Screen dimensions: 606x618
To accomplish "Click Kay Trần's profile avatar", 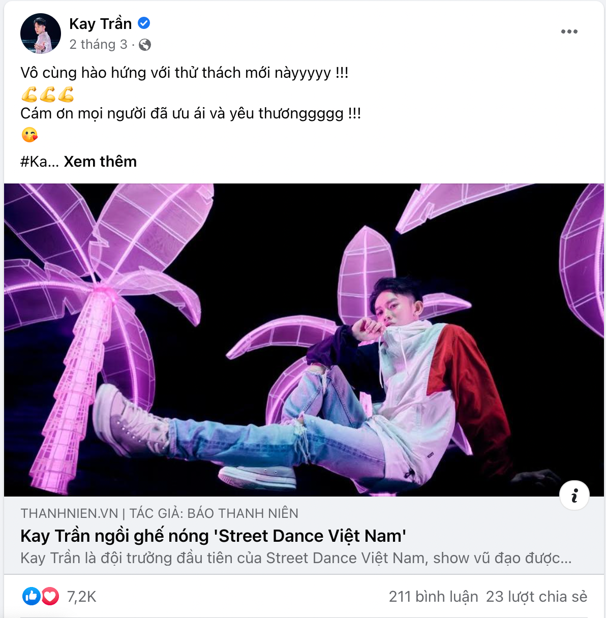I will tap(40, 34).
